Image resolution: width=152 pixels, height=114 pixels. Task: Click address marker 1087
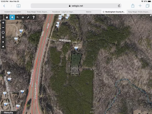[21, 31]
